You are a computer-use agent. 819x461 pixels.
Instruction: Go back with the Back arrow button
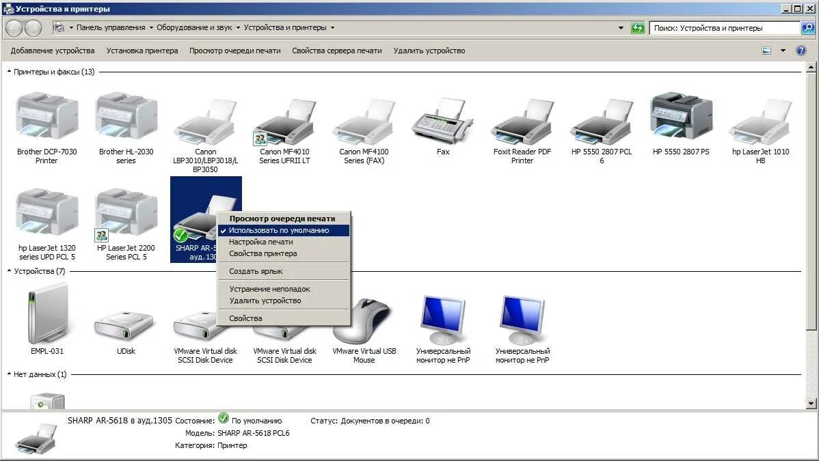[x=14, y=28]
